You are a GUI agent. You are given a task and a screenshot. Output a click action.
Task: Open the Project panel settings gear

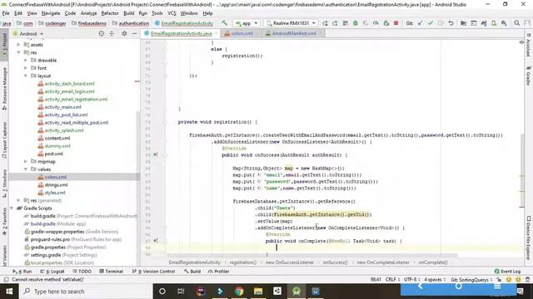pyautogui.click(x=124, y=33)
